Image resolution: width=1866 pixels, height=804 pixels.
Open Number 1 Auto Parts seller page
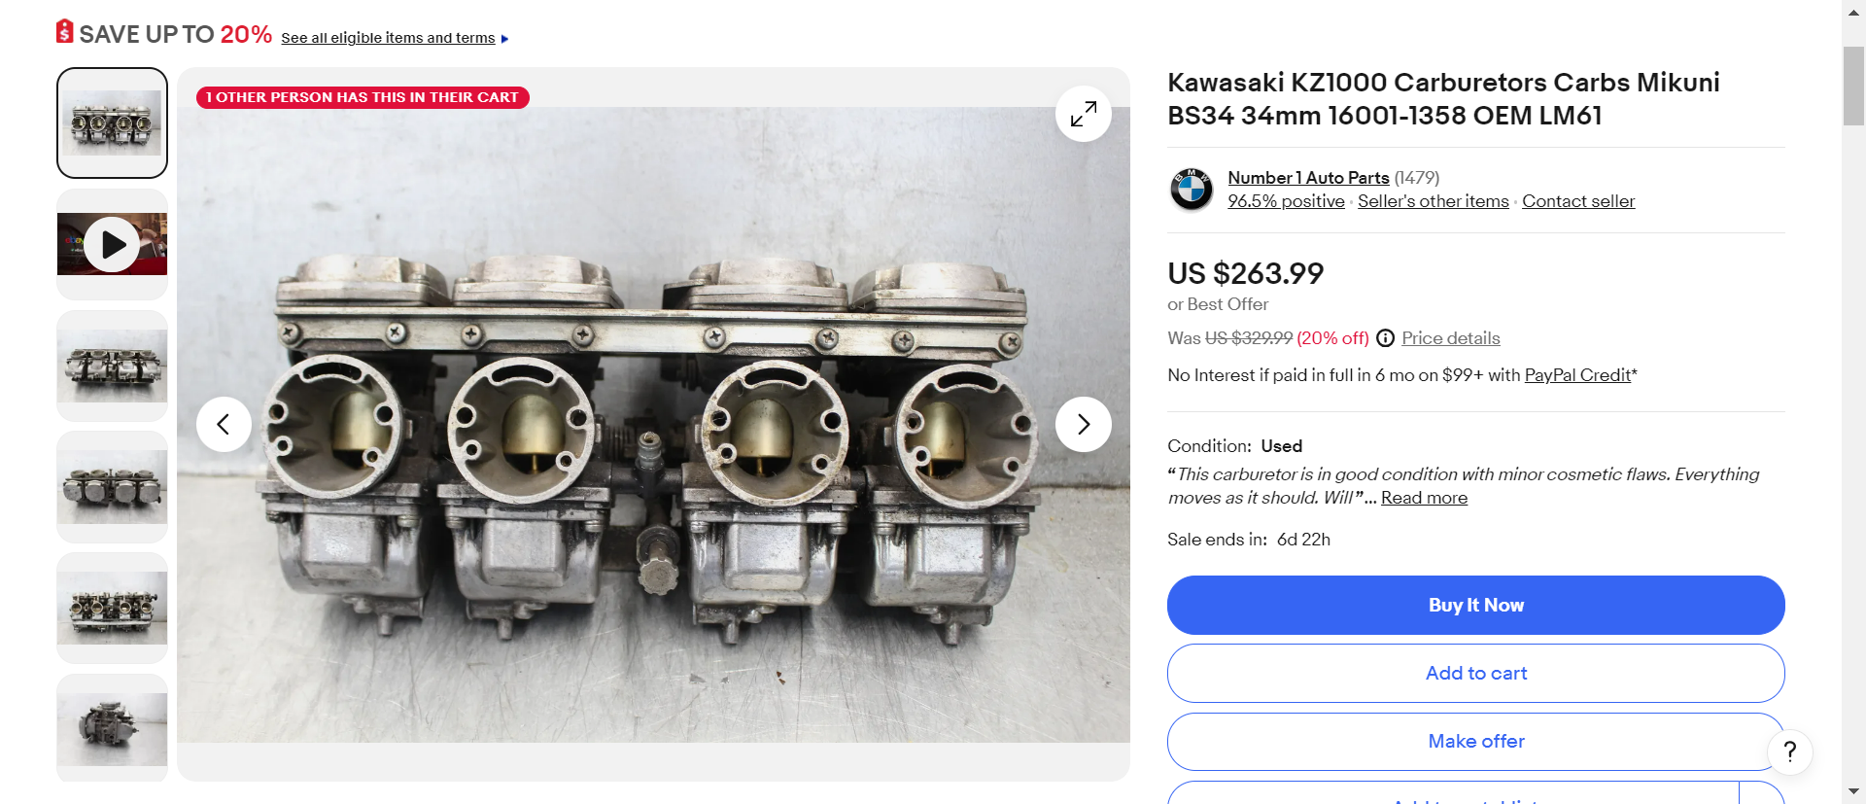tap(1307, 178)
